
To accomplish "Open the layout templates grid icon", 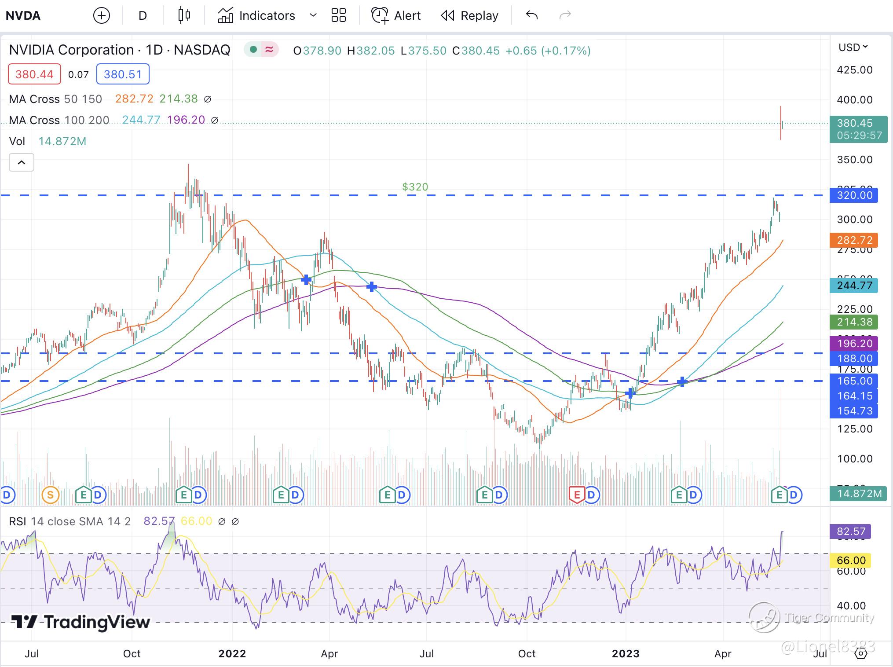I will coord(339,16).
